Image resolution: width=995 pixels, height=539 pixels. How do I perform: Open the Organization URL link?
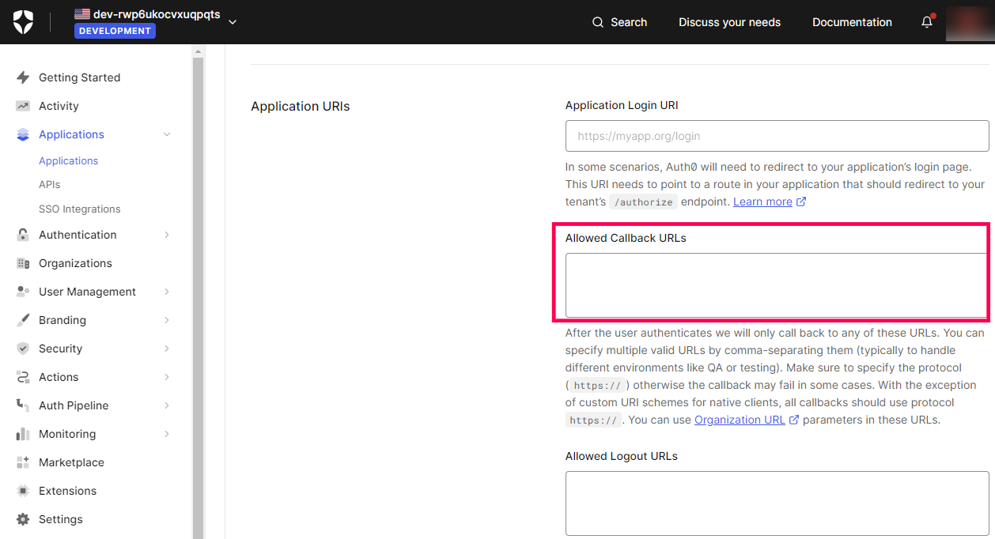click(x=740, y=420)
